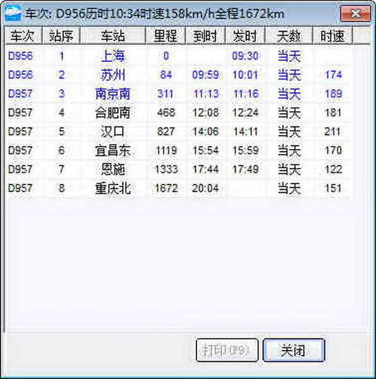Click the 车站 column header
Screen dimensions: 376x379
[112, 36]
